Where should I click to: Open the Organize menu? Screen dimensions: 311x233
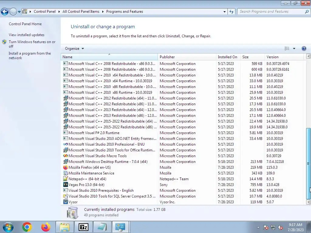pyautogui.click(x=74, y=49)
